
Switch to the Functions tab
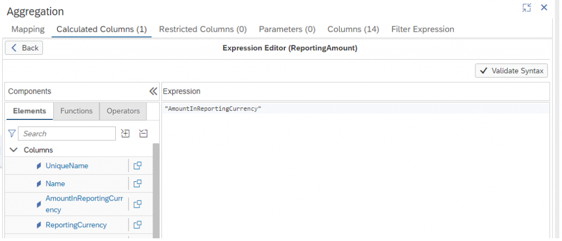coord(76,111)
